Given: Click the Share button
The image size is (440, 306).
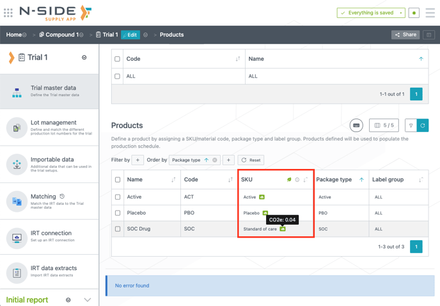Looking at the screenshot, I should coord(405,35).
